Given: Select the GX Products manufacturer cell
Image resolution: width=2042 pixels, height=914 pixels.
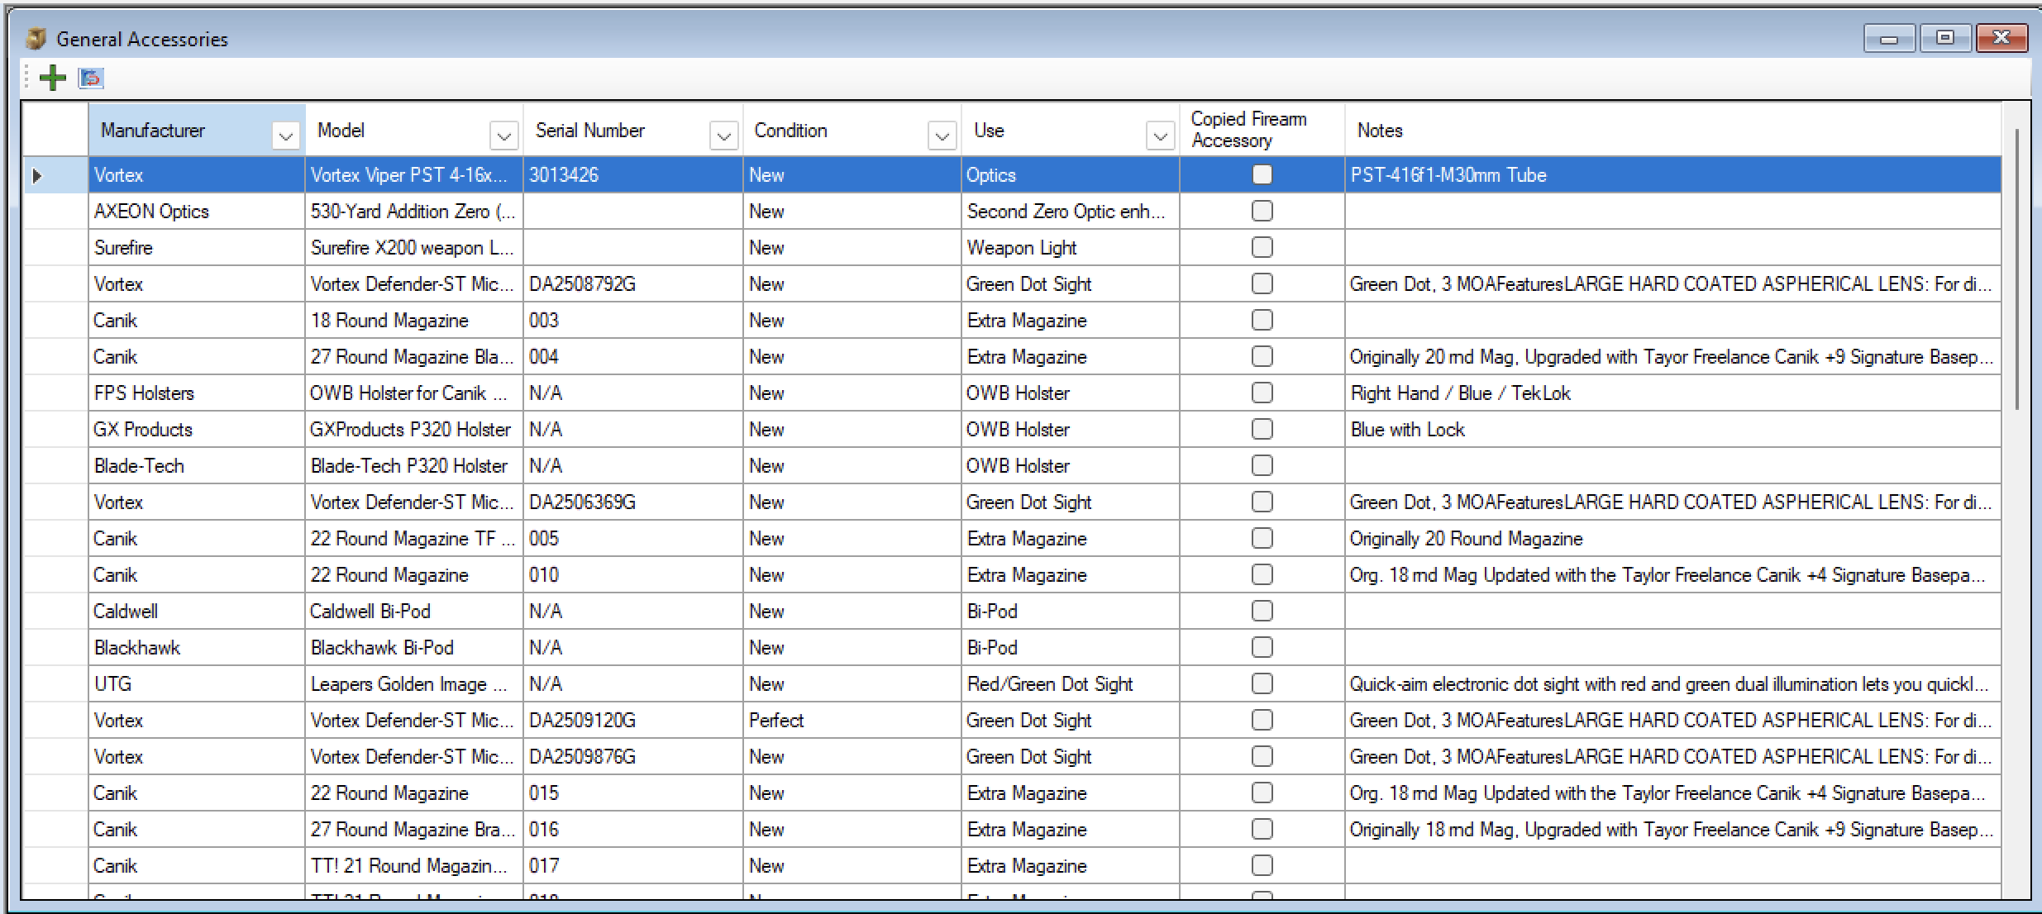Looking at the screenshot, I should pos(197,429).
